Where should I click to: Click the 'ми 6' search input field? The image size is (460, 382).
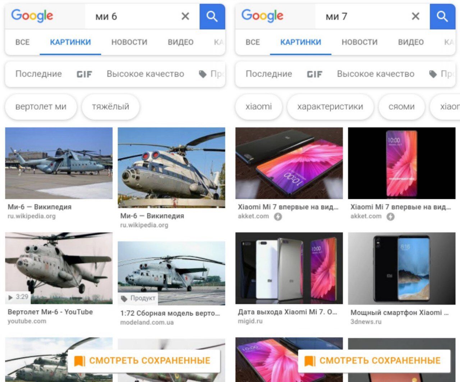[133, 17]
